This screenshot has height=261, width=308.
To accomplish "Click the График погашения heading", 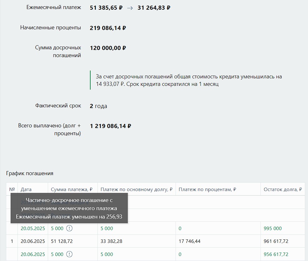I will point(30,173).
